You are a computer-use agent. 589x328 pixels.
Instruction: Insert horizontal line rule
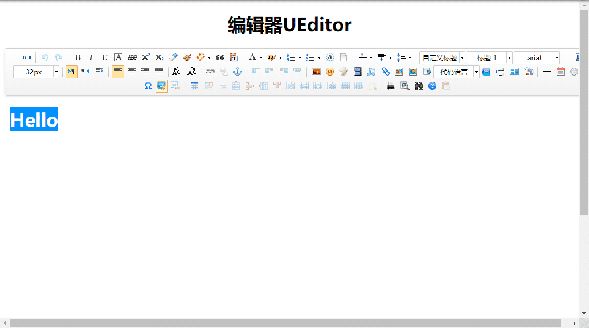click(547, 72)
